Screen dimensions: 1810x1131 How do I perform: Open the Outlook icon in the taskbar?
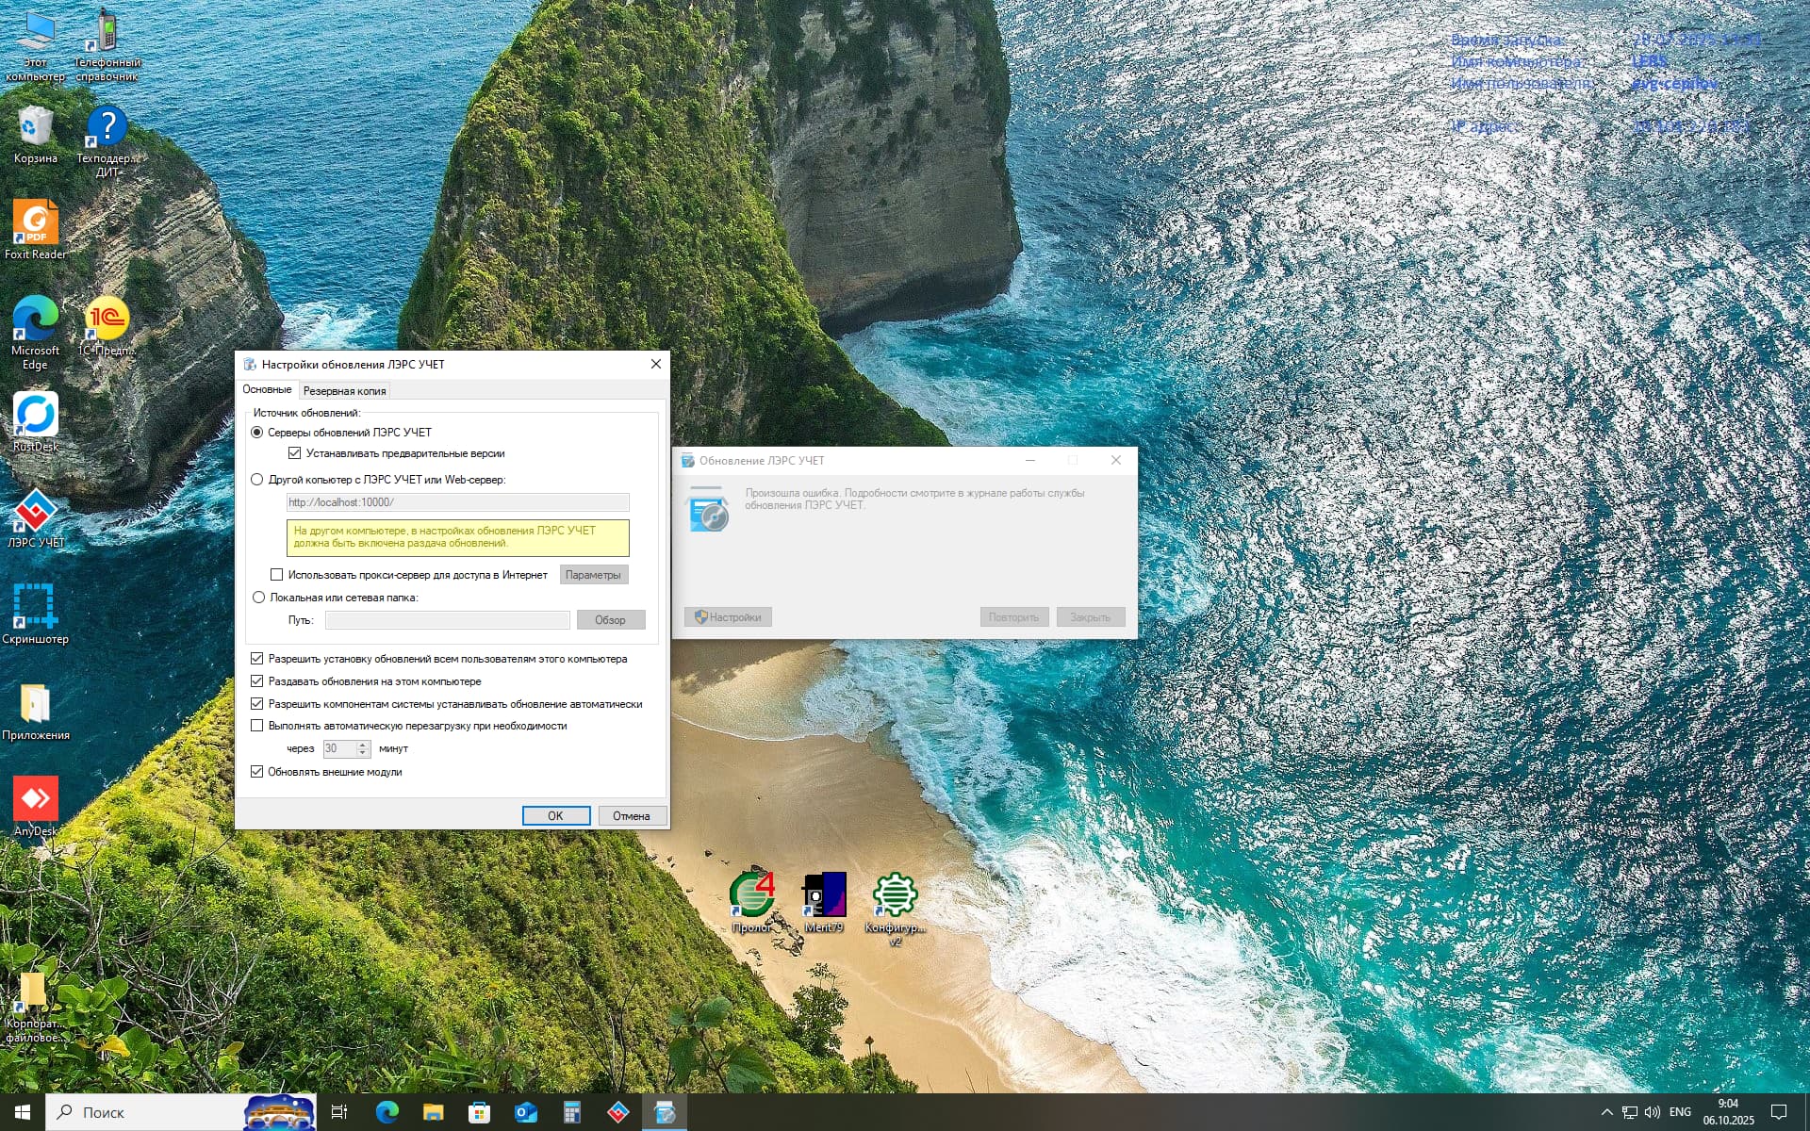pos(525,1112)
